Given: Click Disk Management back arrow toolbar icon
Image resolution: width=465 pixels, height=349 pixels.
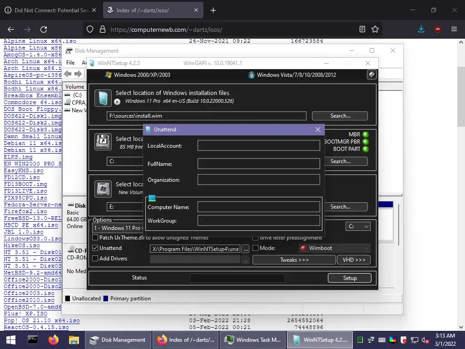Looking at the screenshot, I should 68,74.
